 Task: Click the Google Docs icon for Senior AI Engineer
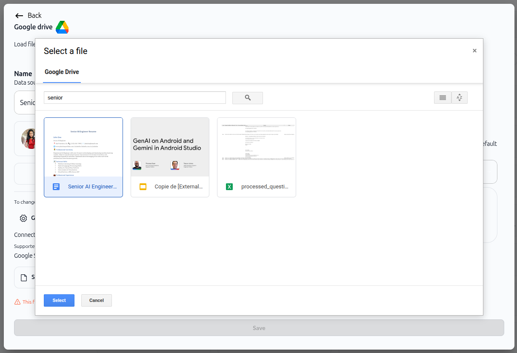(x=56, y=187)
